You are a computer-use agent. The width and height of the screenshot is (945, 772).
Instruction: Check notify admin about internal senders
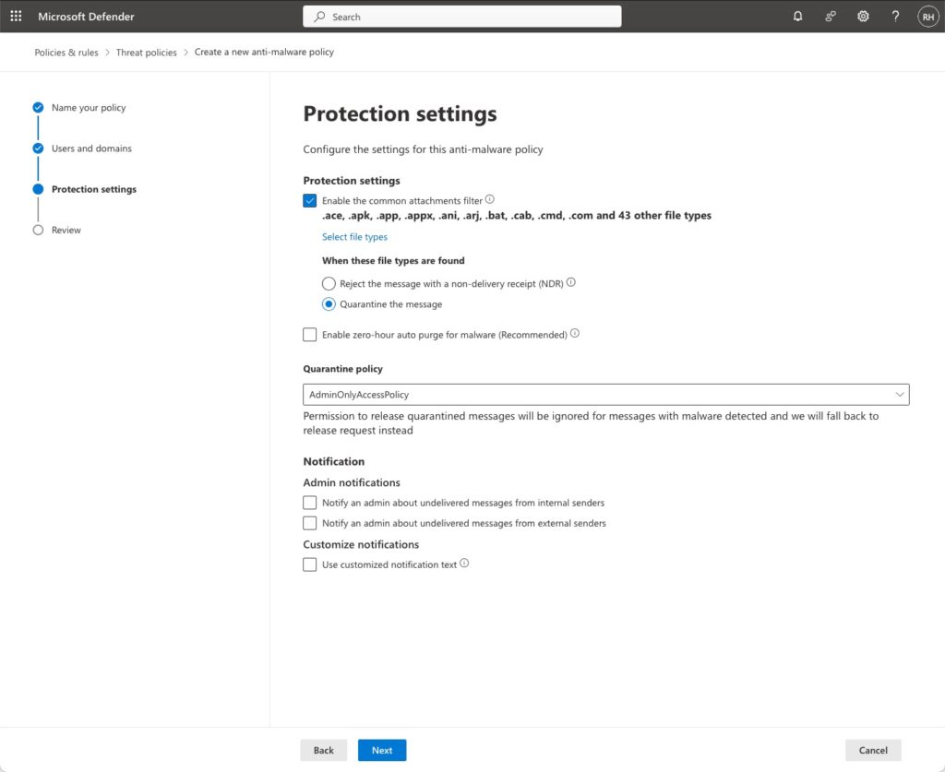(310, 503)
